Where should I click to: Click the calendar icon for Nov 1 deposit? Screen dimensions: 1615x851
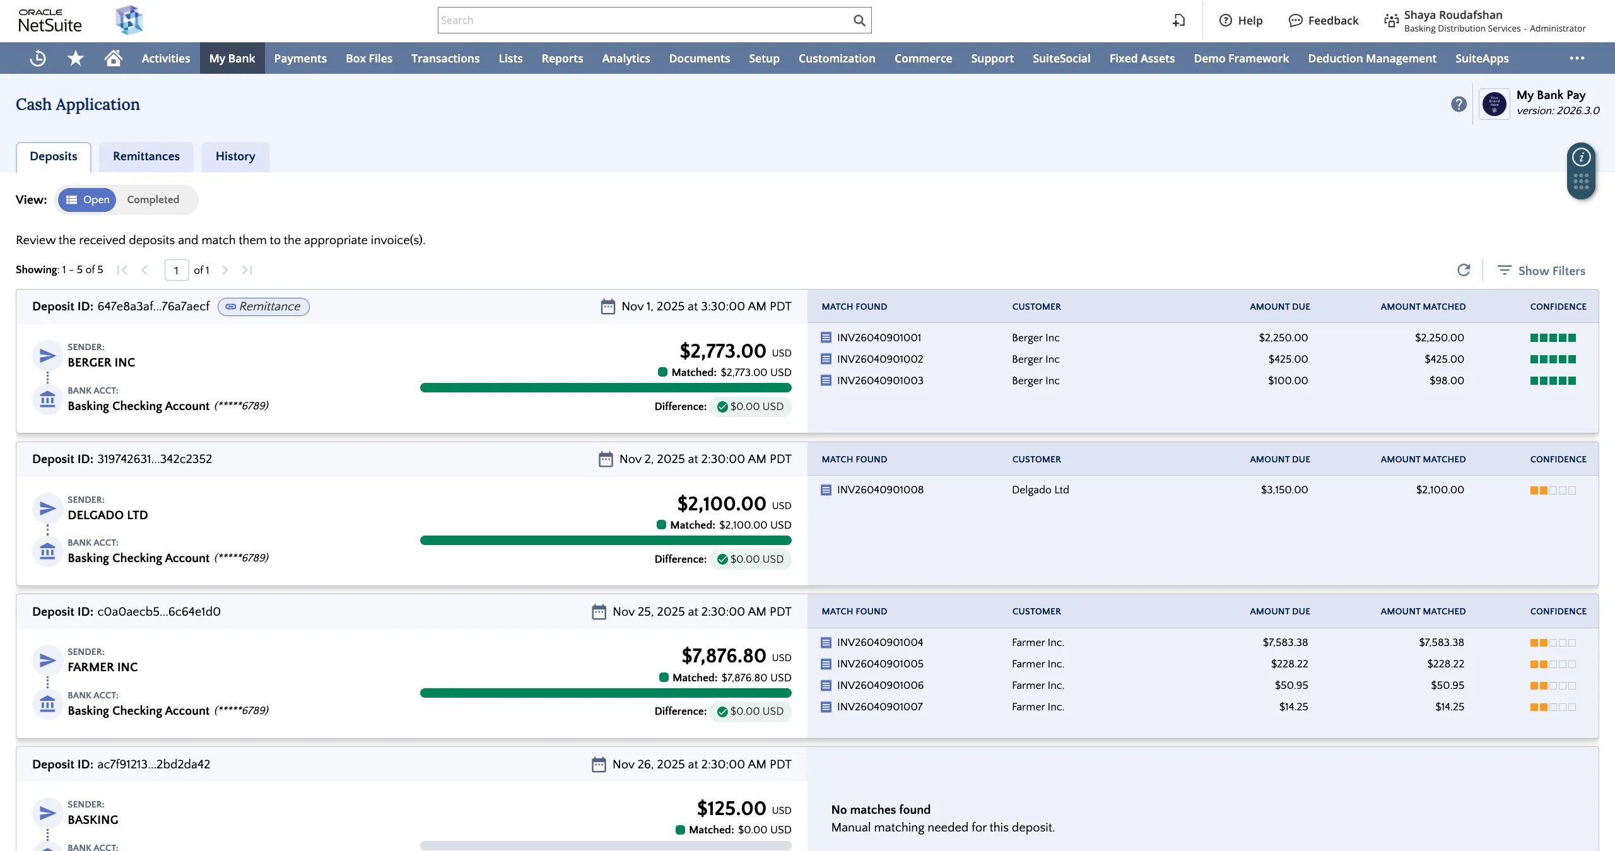click(x=608, y=307)
